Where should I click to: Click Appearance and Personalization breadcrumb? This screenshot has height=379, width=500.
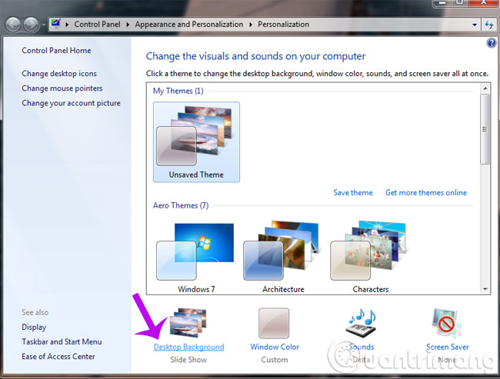coord(188,25)
